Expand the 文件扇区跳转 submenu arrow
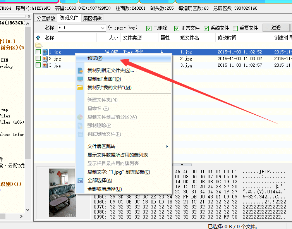 click(167, 146)
